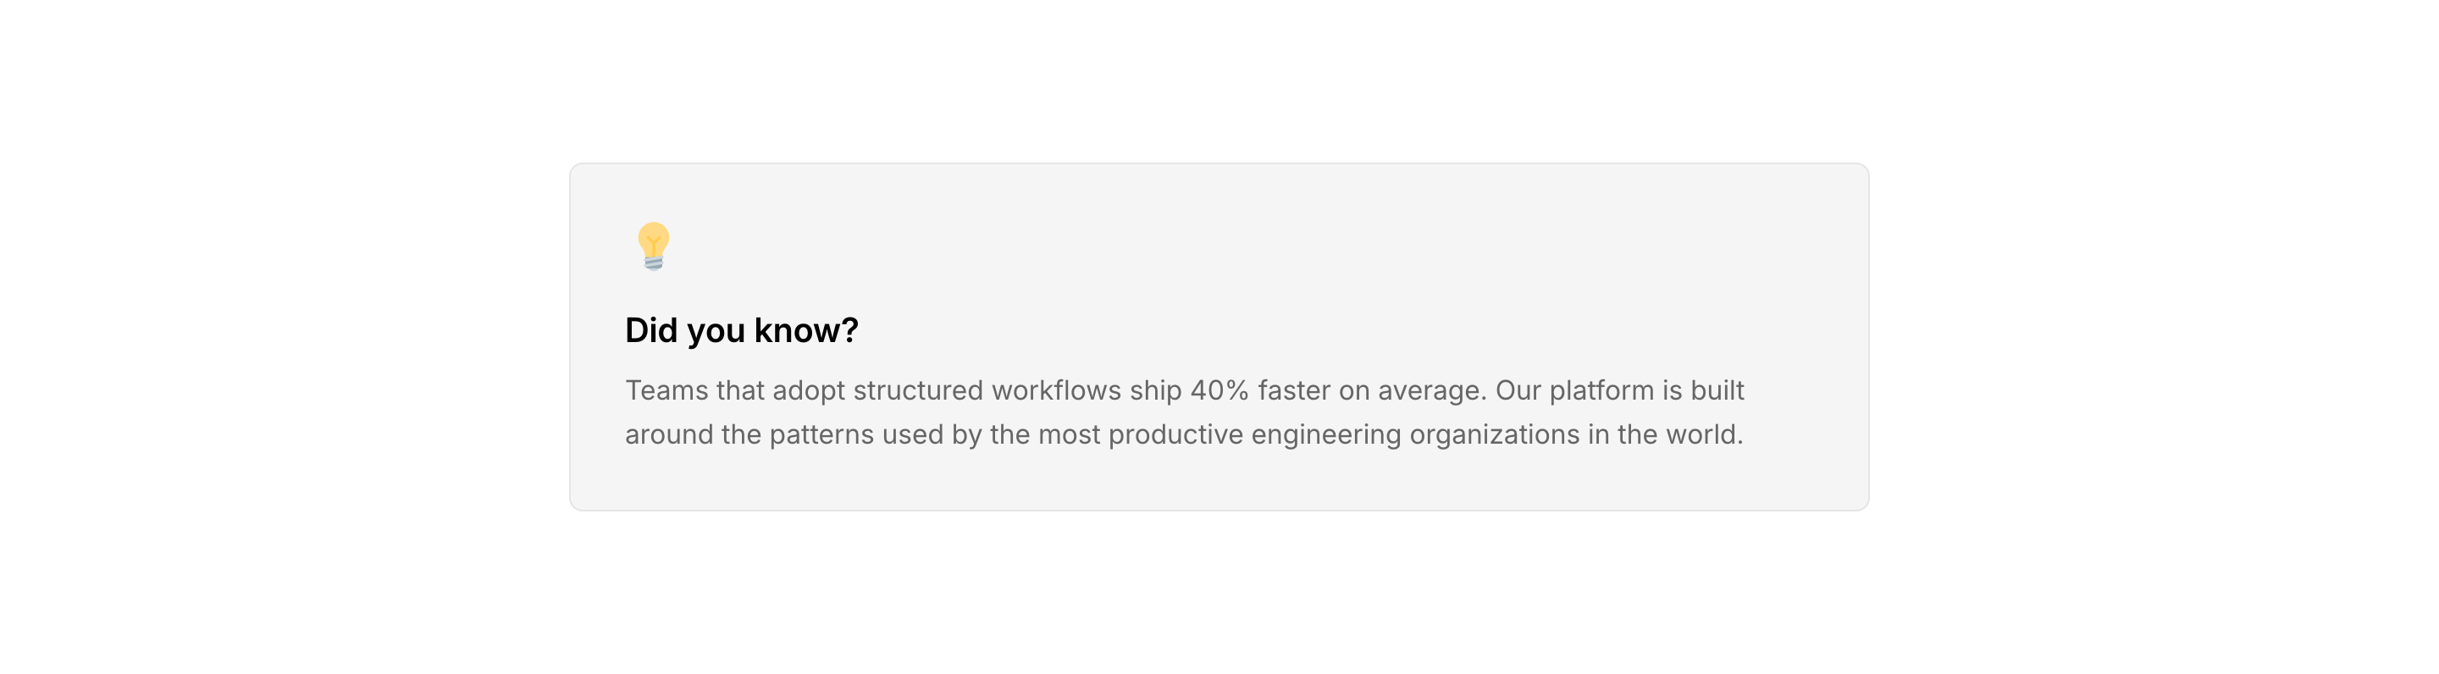
Task: Click the word "faster" in the first line
Action: pos(1293,390)
